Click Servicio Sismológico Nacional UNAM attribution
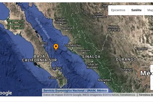 (x=75, y=91)
